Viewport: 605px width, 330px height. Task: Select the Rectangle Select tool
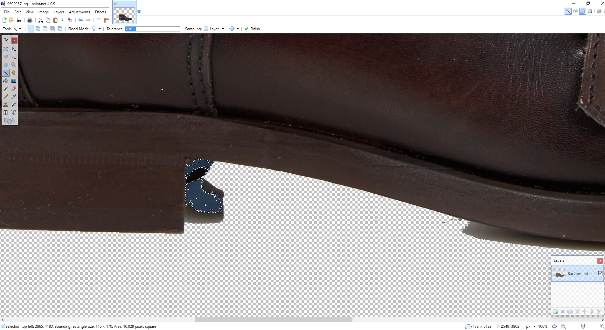6,49
